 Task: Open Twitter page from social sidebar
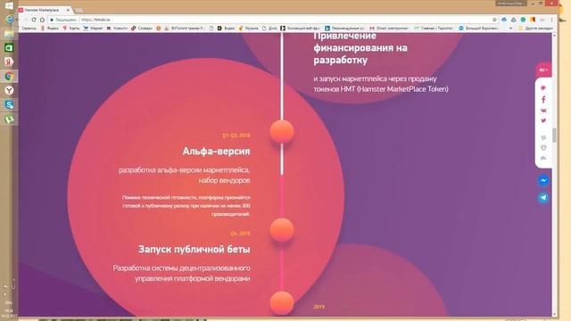pyautogui.click(x=543, y=121)
